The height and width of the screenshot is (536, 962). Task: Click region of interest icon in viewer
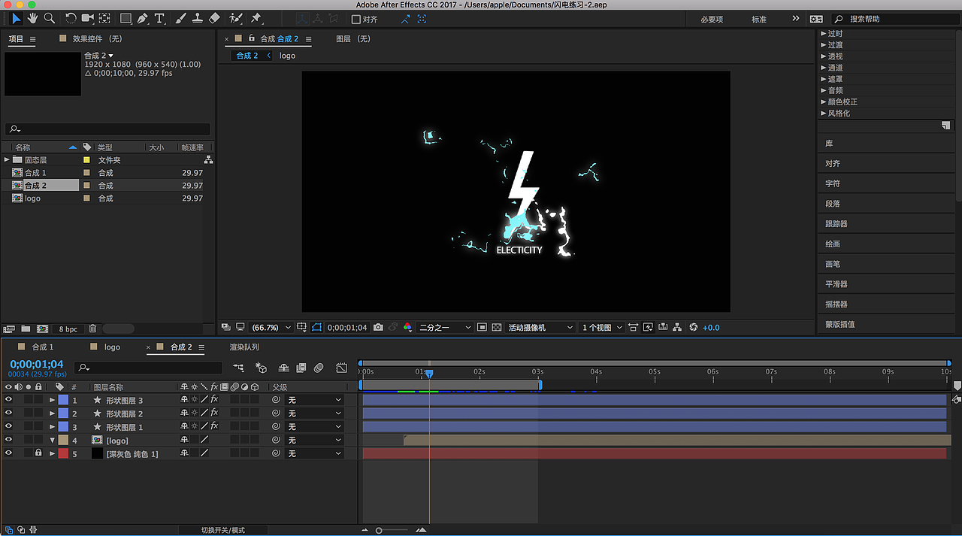click(482, 327)
